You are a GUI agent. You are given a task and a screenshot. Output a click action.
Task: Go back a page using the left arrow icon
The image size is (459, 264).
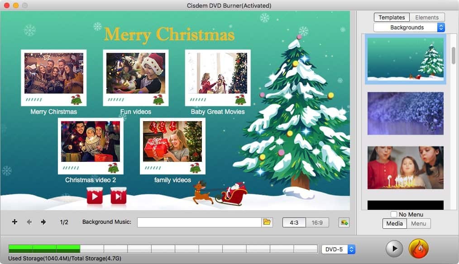(x=29, y=222)
